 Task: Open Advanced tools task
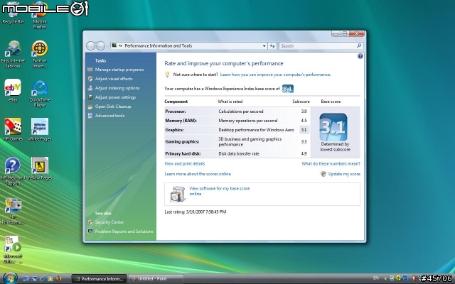point(109,116)
